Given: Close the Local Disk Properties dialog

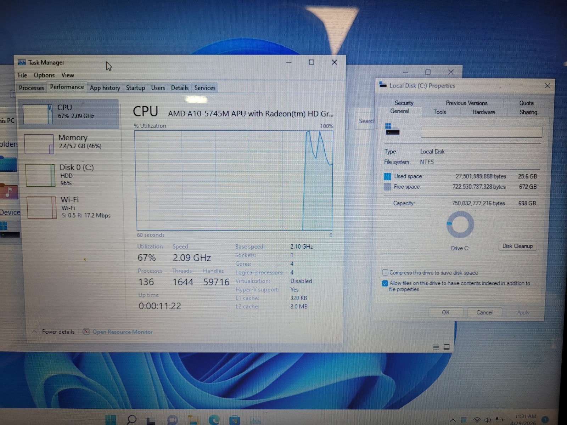Looking at the screenshot, I should pos(548,86).
